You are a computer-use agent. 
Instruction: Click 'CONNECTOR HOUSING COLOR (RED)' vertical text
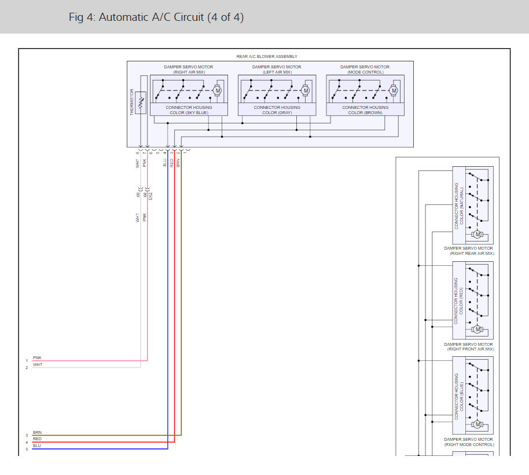tap(459, 301)
